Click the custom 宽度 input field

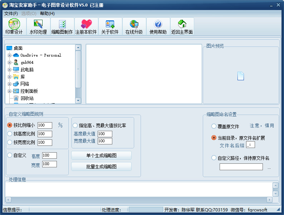[49, 164]
